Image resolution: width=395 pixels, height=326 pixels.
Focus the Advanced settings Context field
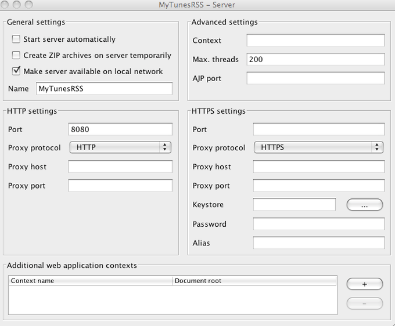(x=315, y=41)
